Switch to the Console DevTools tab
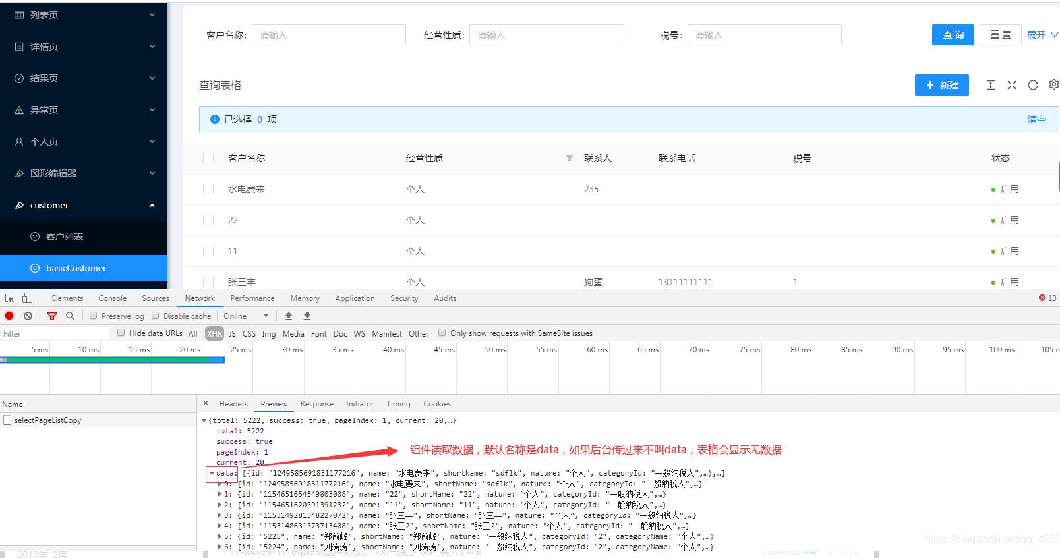Viewport: 1060px width, 558px height. click(112, 298)
